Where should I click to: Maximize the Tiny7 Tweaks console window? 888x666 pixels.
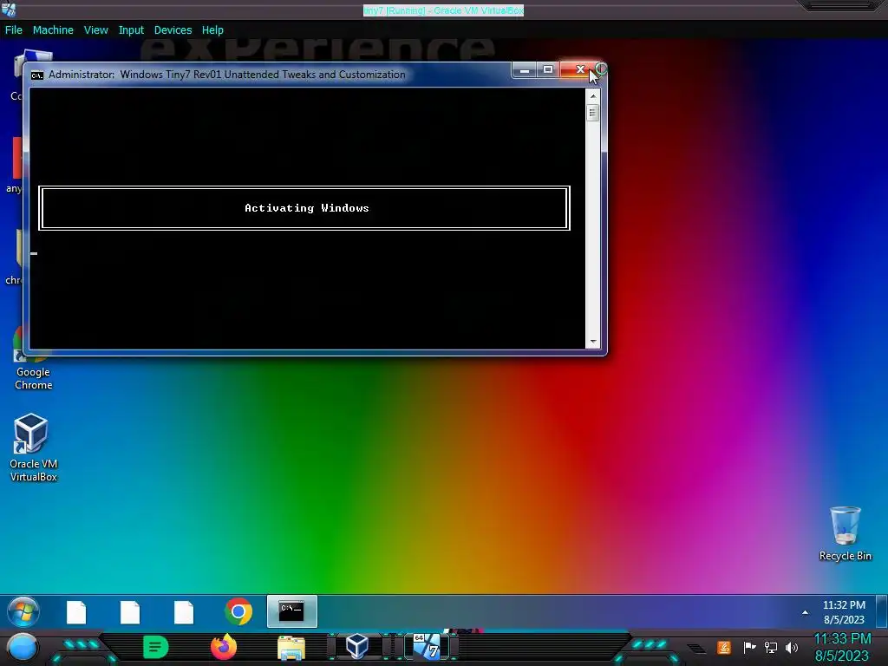pyautogui.click(x=548, y=69)
